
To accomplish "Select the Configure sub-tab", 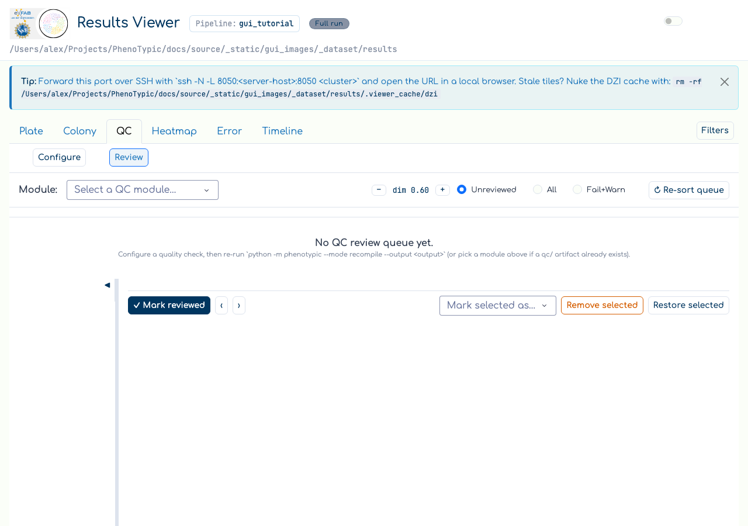I will [59, 157].
